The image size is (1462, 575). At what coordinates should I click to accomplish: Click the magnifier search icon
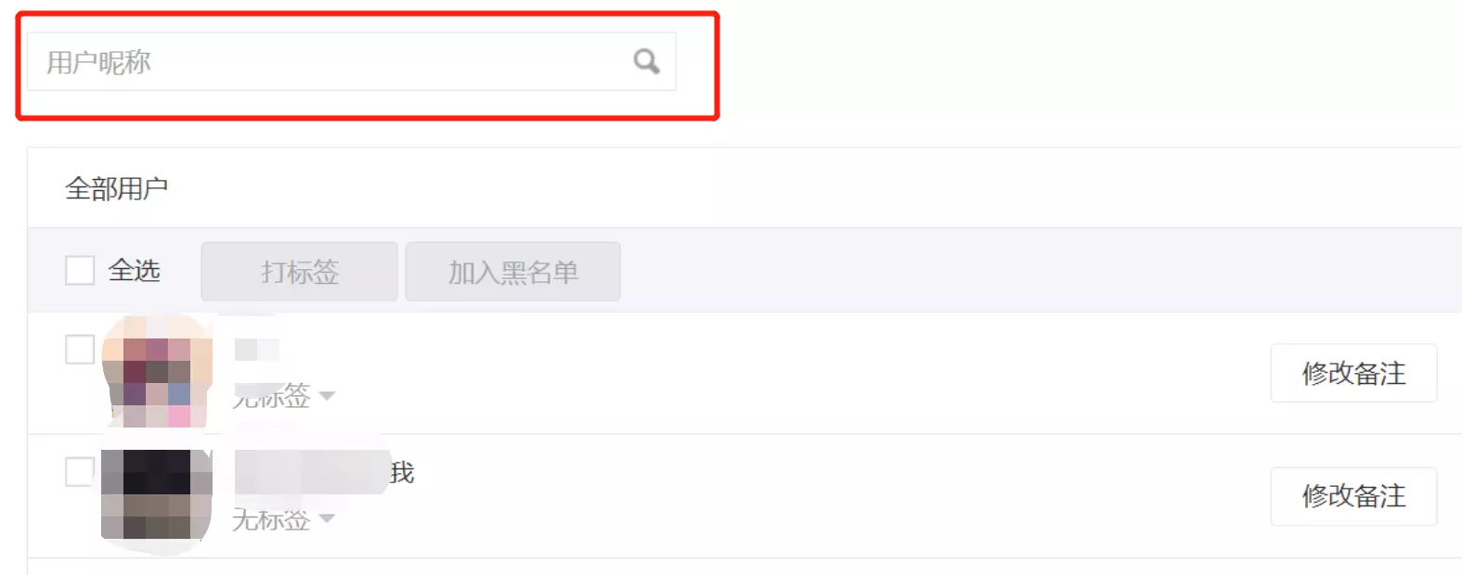646,62
